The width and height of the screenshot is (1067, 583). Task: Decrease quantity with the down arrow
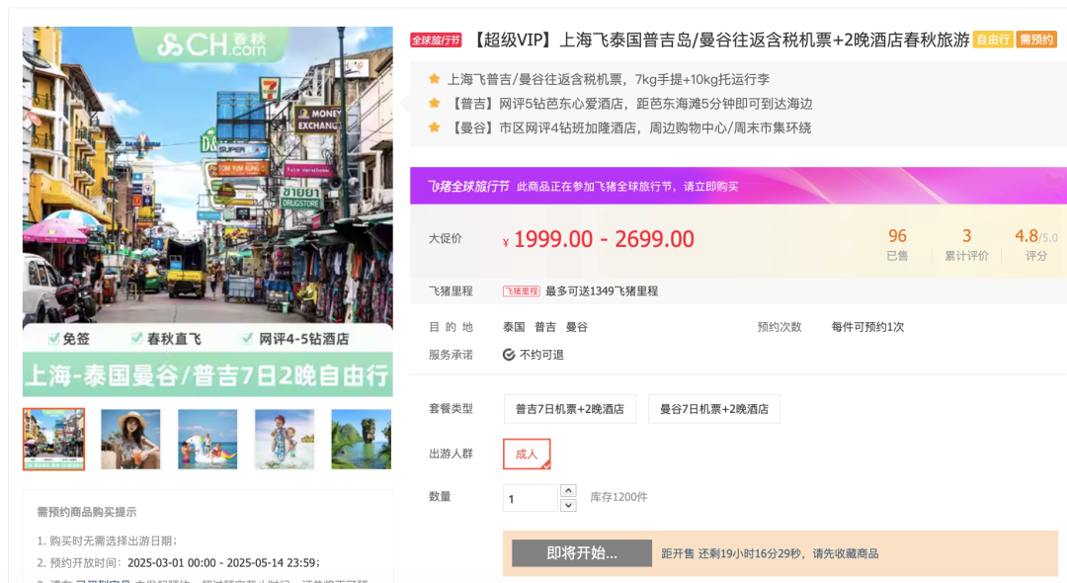point(568,506)
